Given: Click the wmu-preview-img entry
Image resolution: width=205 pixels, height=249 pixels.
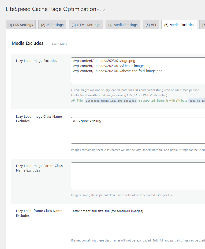Looking at the screenshot, I should (x=87, y=121).
